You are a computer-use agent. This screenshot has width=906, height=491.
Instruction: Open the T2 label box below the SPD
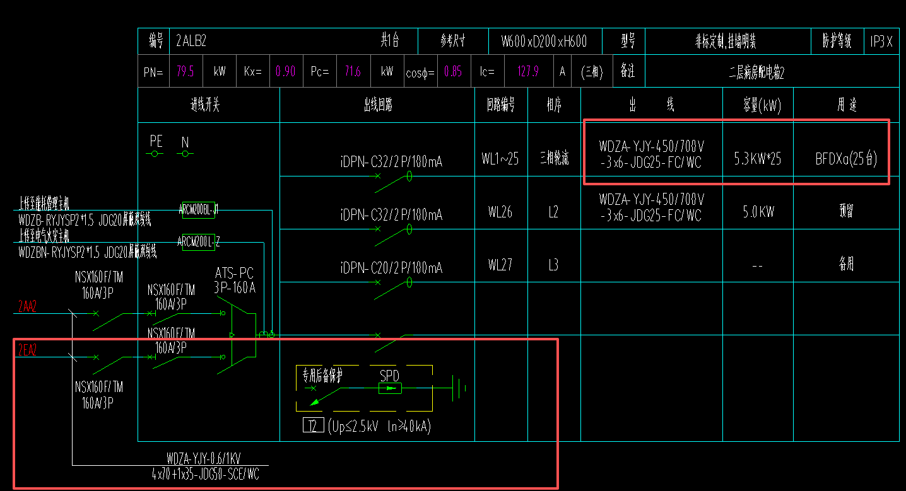(312, 425)
